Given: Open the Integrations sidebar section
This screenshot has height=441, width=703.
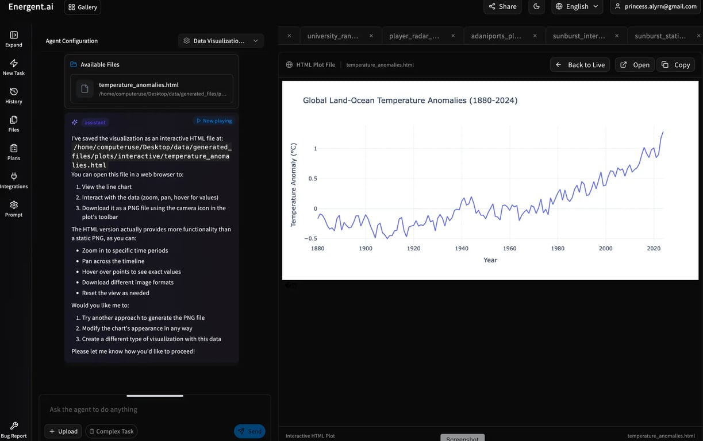Looking at the screenshot, I should point(14,180).
